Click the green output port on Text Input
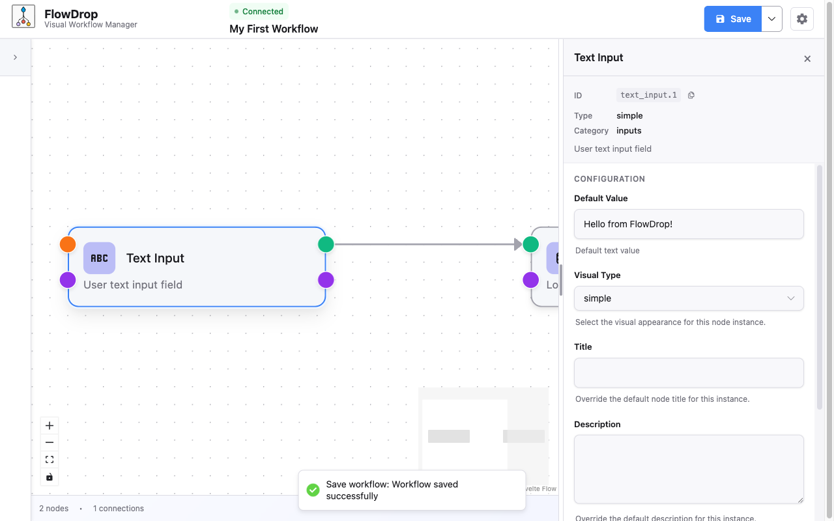 pos(326,244)
